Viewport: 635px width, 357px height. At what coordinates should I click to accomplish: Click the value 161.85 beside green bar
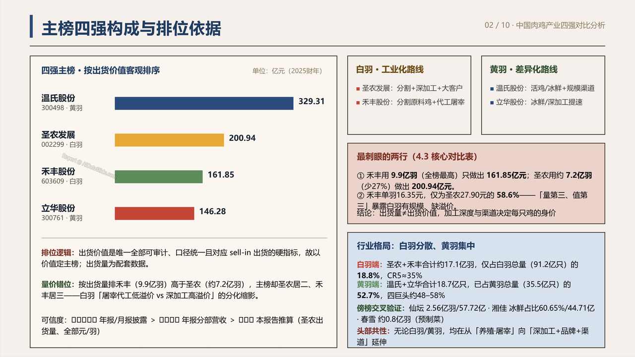coord(221,175)
